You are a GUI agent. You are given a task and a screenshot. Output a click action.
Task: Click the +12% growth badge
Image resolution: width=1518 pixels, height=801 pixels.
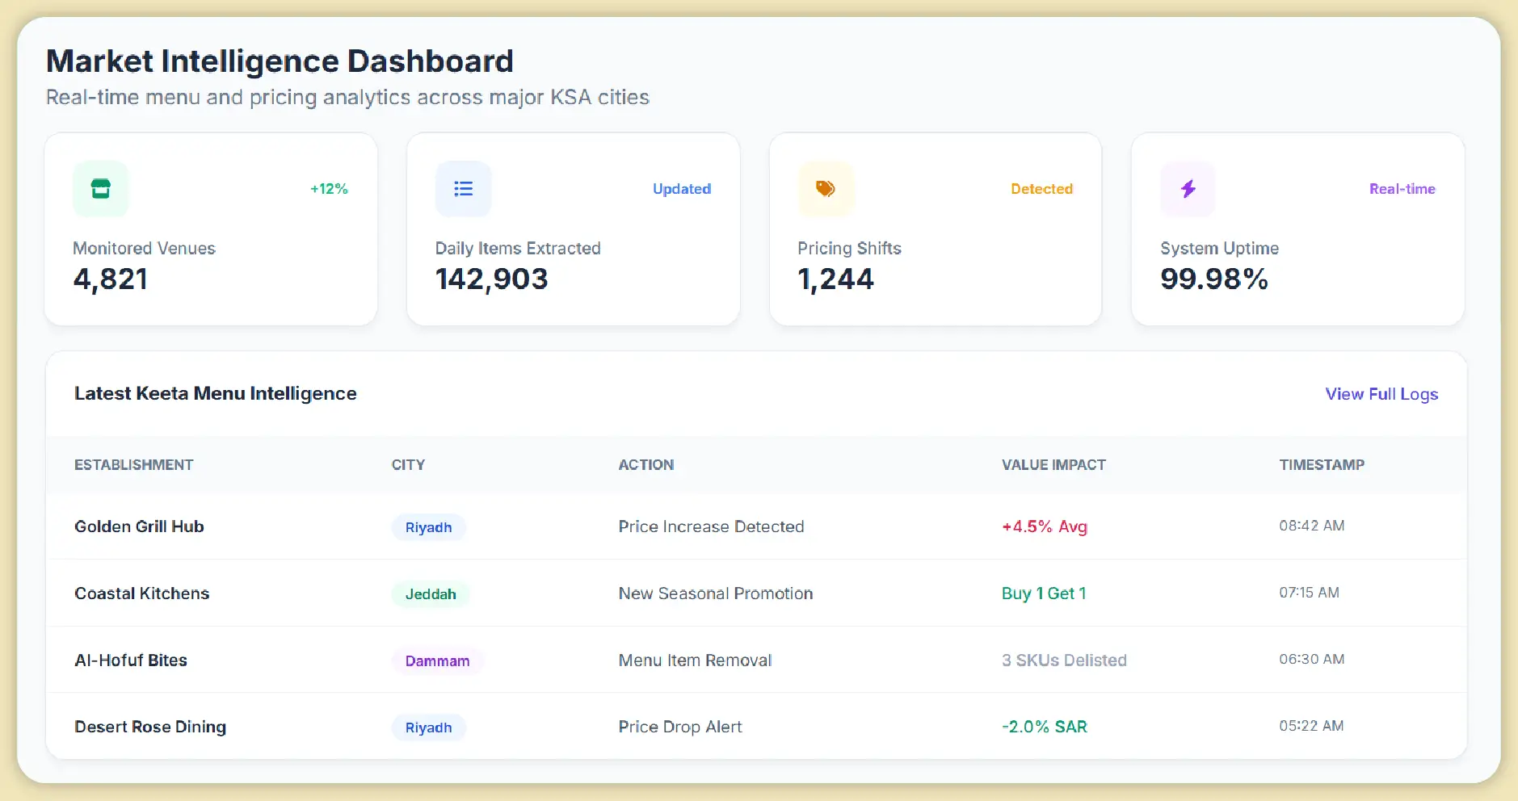(x=329, y=189)
